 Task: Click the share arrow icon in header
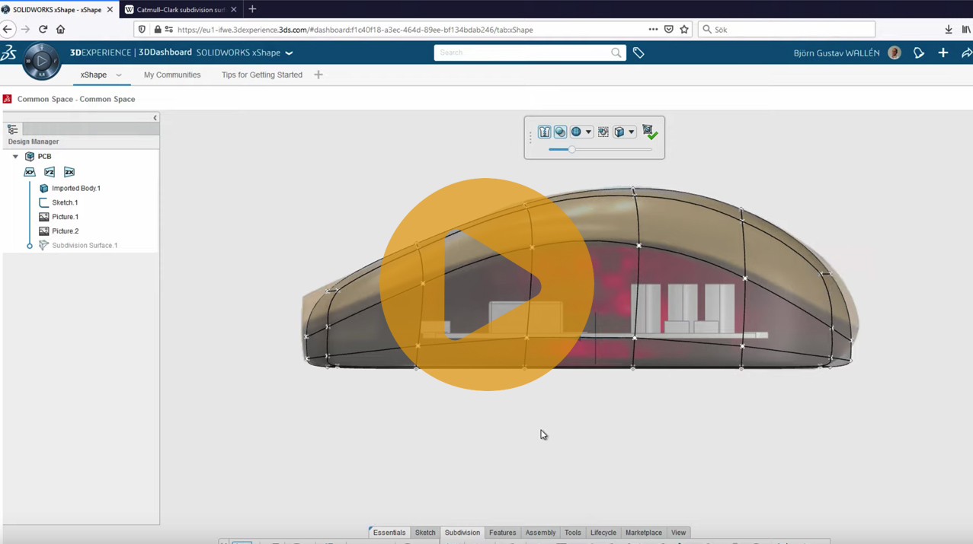point(966,53)
